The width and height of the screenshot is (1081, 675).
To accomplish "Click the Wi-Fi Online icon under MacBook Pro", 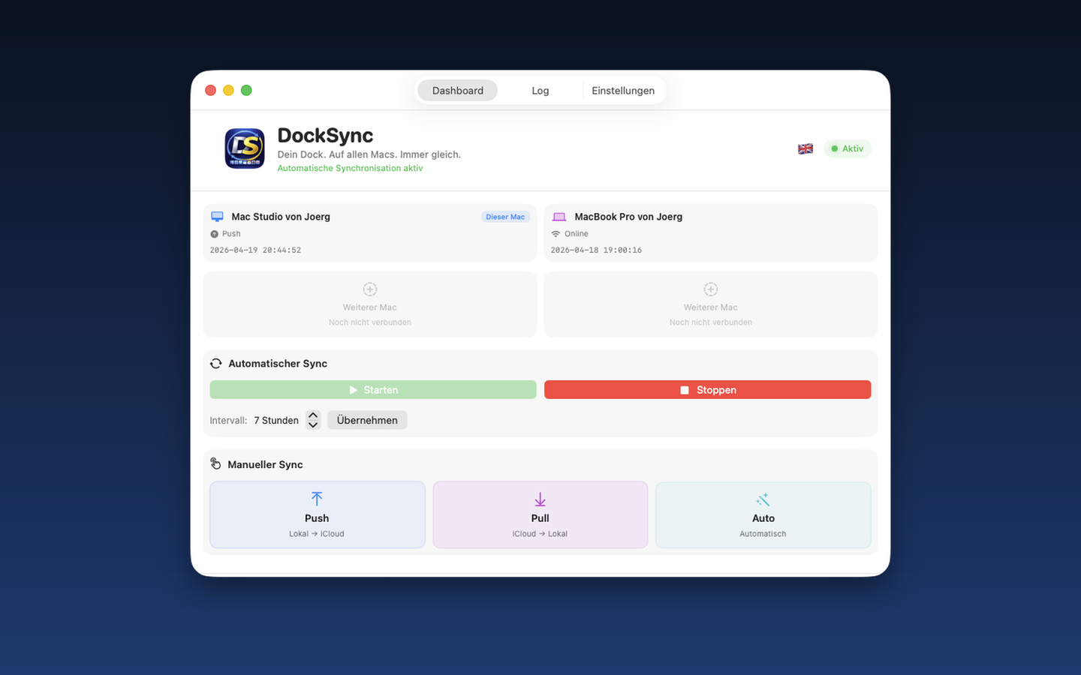I will coord(556,234).
